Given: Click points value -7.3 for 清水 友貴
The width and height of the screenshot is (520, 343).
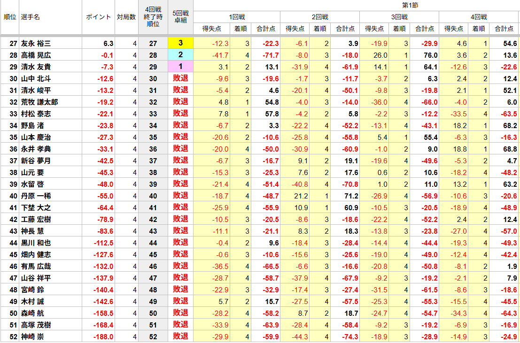Looking at the screenshot, I should click(107, 67).
